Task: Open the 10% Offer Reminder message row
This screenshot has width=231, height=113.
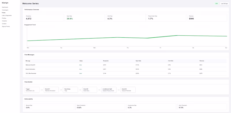Action: [x=126, y=73]
